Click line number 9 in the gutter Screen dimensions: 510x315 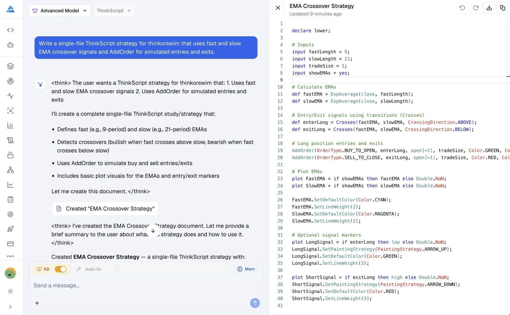[x=281, y=80]
